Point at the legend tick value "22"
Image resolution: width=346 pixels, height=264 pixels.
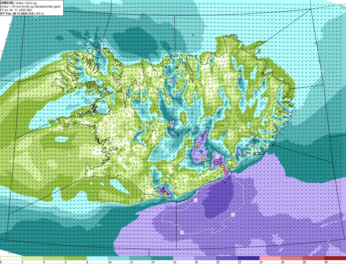[239, 262]
